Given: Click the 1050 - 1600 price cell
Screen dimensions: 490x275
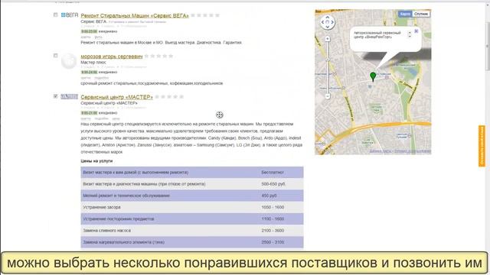Looking at the screenshot, I should [x=273, y=207].
